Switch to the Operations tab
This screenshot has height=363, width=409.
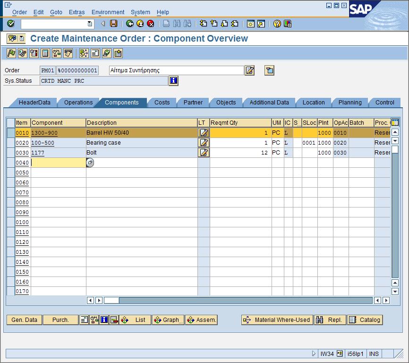[78, 102]
